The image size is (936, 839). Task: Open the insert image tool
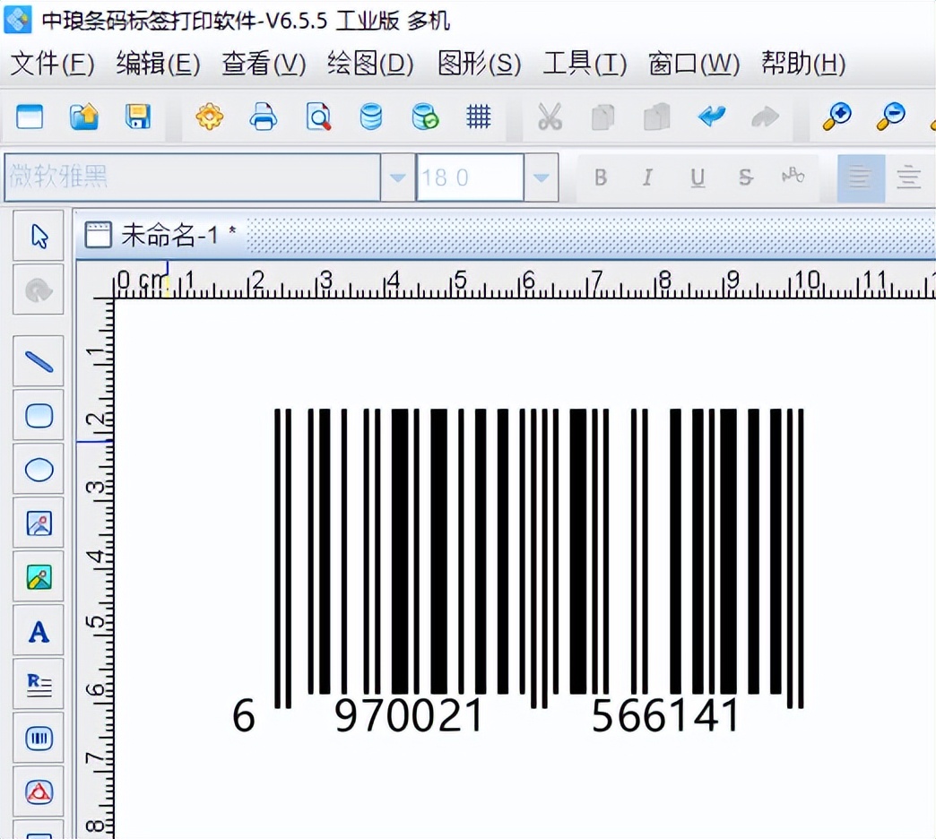coord(39,523)
